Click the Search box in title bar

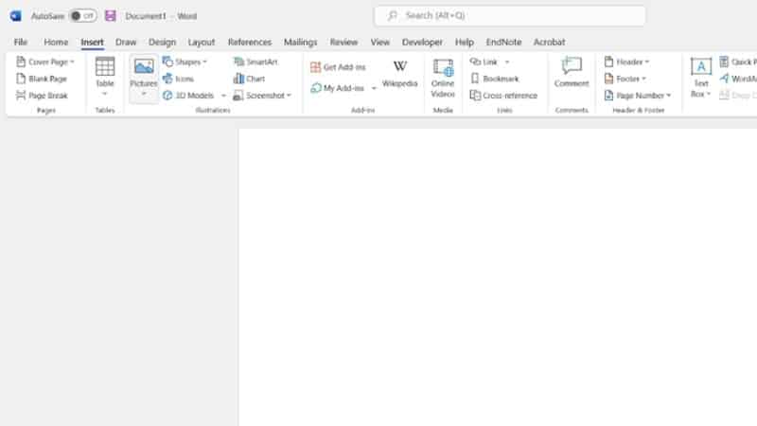(x=510, y=16)
